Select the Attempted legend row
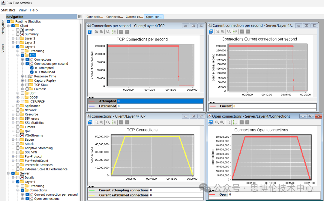This screenshot has width=324, height=201. [145, 101]
